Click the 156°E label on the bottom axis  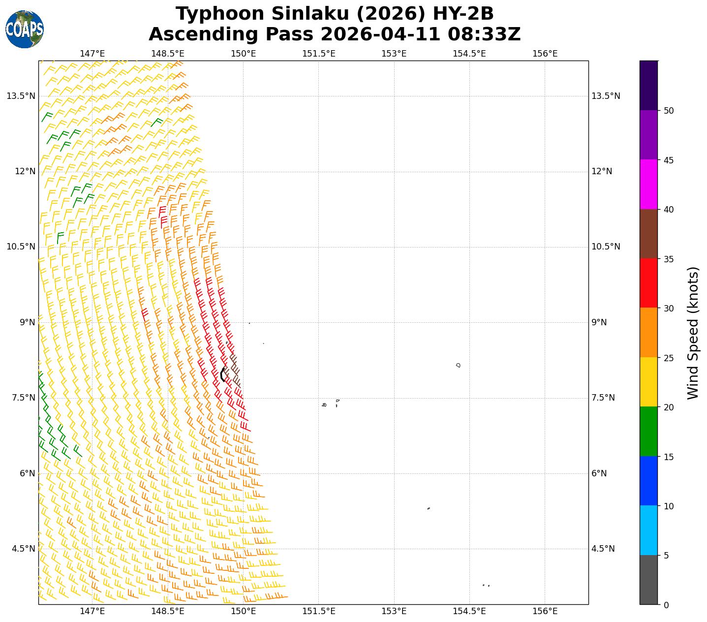[x=545, y=611]
